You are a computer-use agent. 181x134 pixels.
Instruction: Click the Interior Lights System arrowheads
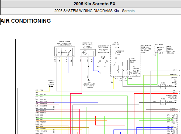51,86
